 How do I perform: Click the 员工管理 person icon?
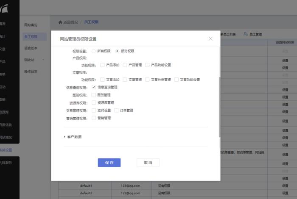pos(246,34)
